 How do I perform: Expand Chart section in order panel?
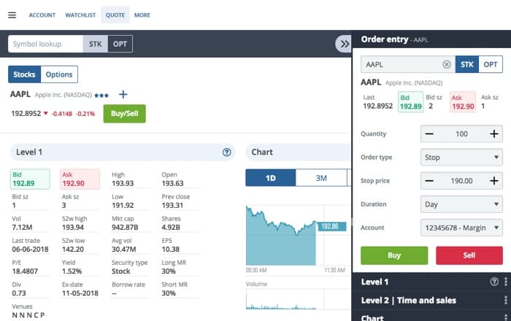372,317
